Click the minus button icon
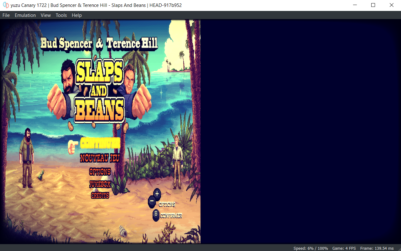 152,201
